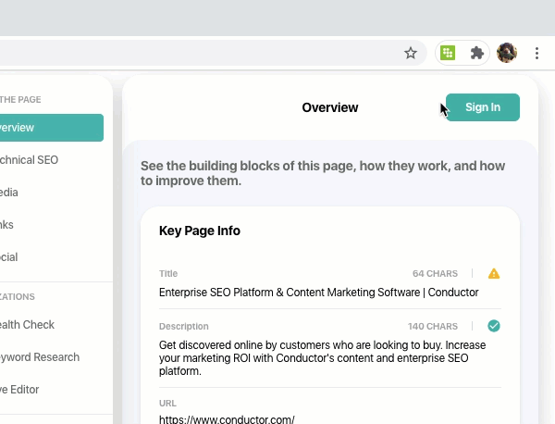Image resolution: width=555 pixels, height=424 pixels.
Task: Select the Overview sidebar tab
Action: [52, 128]
